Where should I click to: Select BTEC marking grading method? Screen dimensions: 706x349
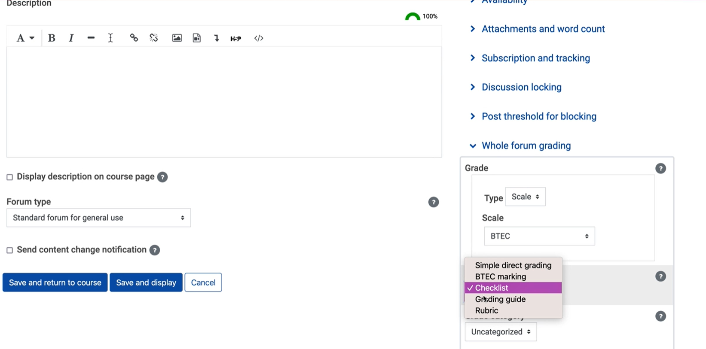click(x=513, y=276)
